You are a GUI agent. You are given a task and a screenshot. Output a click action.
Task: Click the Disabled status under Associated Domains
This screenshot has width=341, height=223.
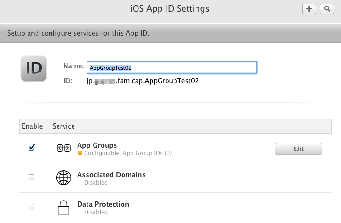tap(96, 183)
